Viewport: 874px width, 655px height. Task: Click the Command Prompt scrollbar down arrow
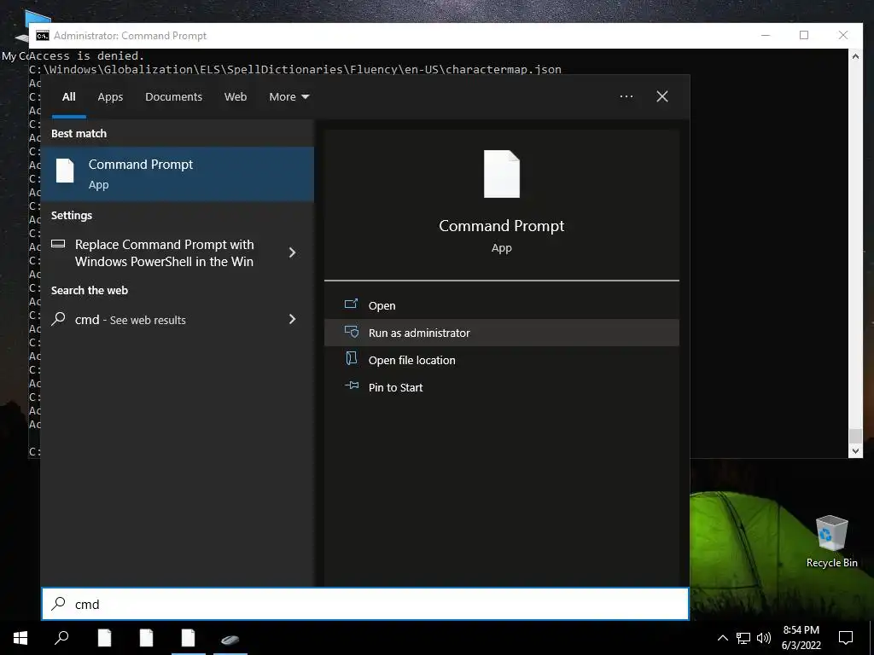[855, 450]
